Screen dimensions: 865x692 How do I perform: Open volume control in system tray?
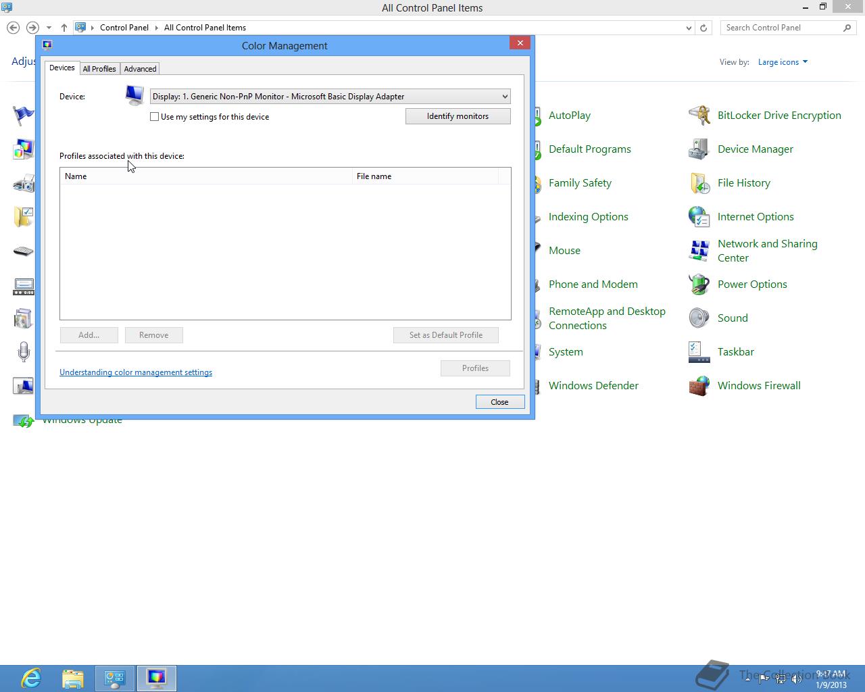point(797,679)
